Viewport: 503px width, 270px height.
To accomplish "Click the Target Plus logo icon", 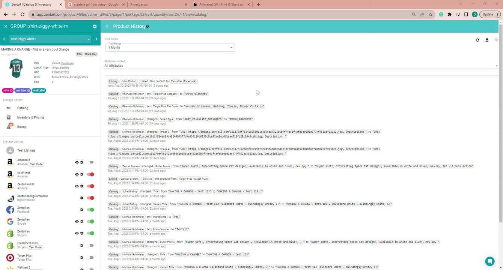I will [x=10, y=258].
